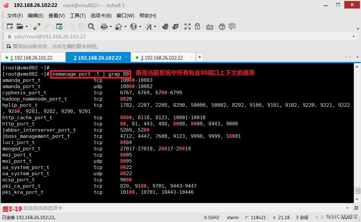Click the Find magnifier icon
Viewport: 361px width, 222px height.
click(91, 27)
